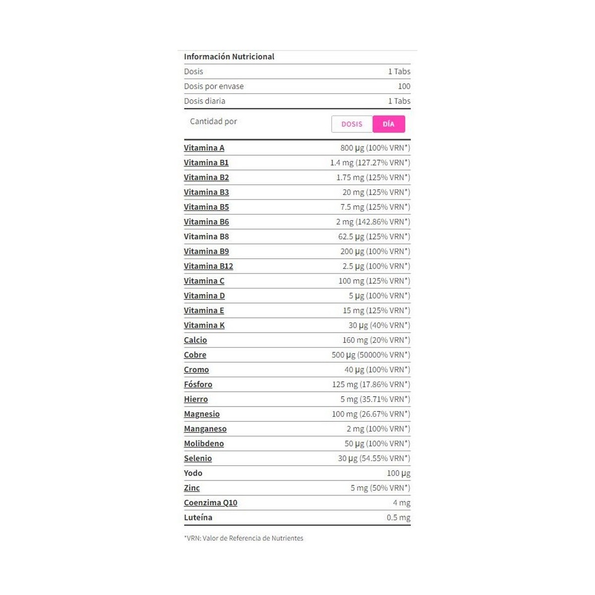Open the Vitamina D link
The width and height of the screenshot is (595, 595).
click(204, 296)
